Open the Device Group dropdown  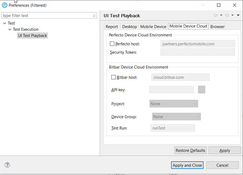(176, 117)
